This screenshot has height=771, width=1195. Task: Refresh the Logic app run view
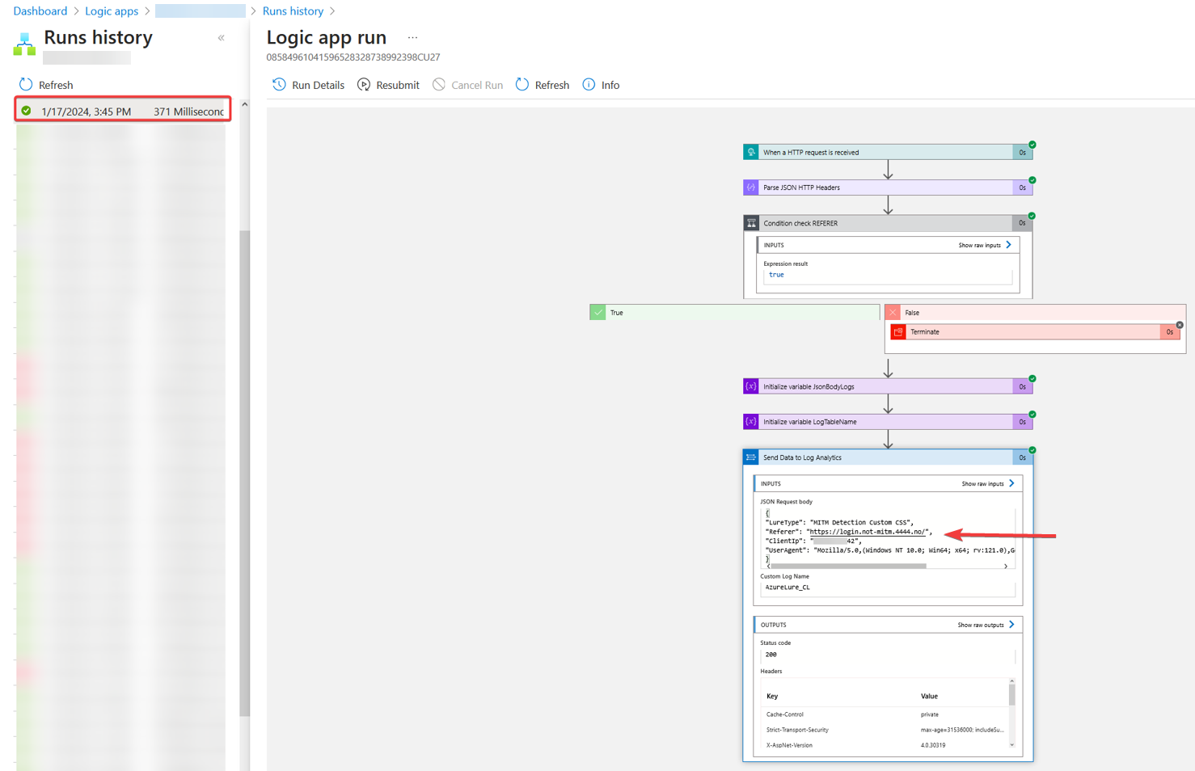(543, 85)
